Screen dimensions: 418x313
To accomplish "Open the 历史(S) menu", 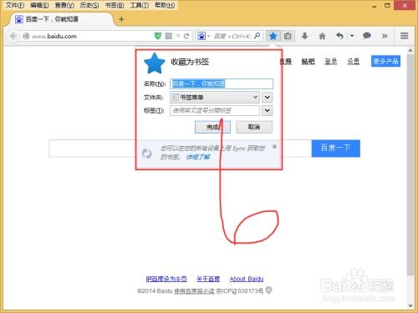I will [x=89, y=5].
